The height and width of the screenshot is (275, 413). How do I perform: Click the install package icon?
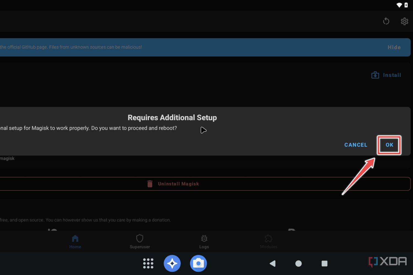click(375, 75)
